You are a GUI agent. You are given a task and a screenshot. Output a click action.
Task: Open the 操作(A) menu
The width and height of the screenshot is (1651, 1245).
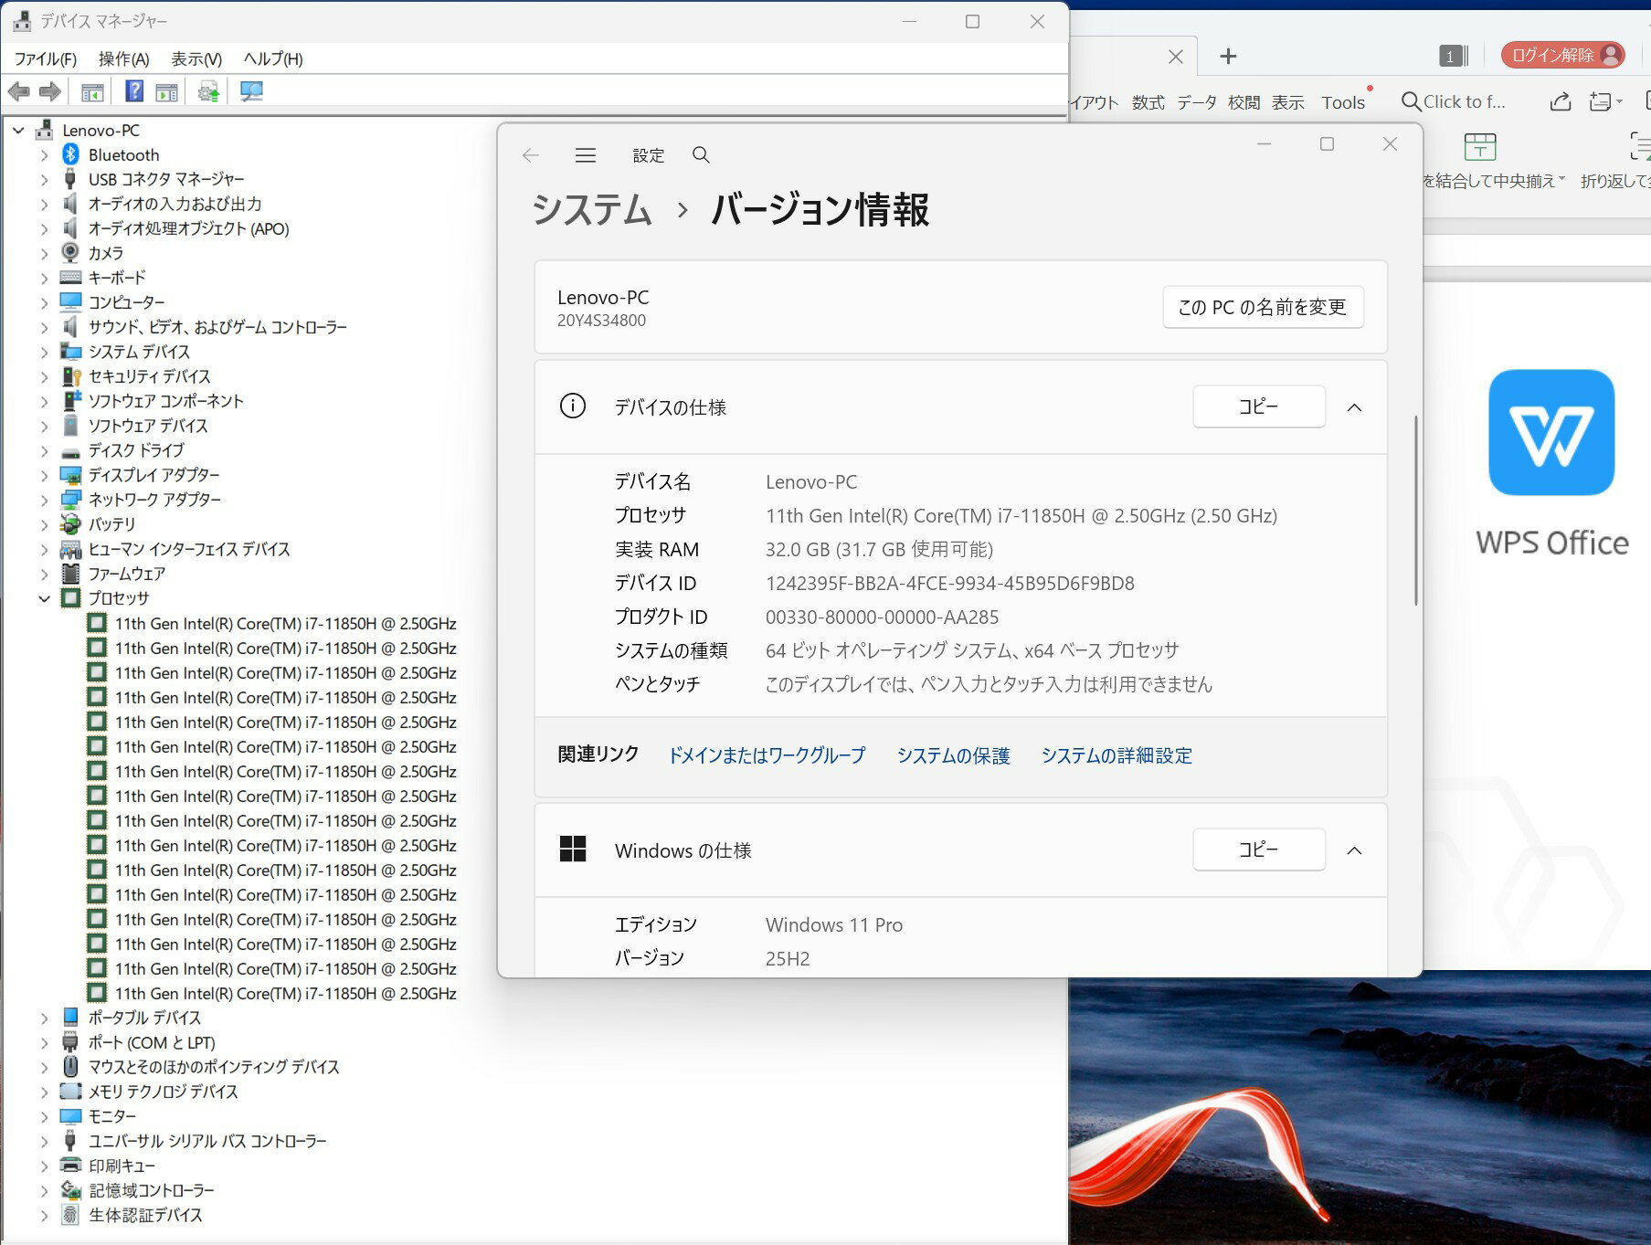(123, 59)
